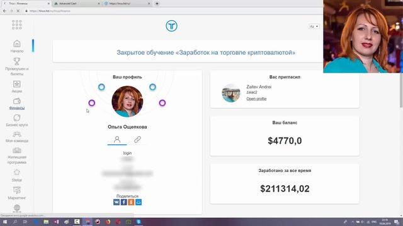Share profile via Mail.ru icon

coord(139,202)
